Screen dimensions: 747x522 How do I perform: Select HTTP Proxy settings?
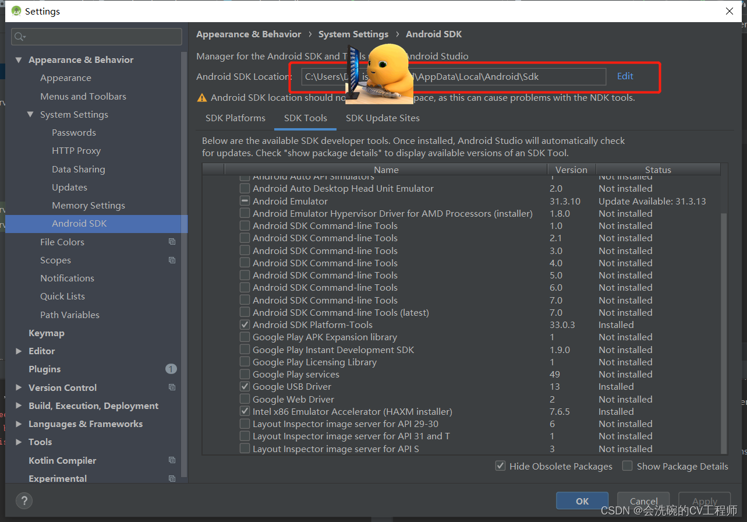click(76, 151)
